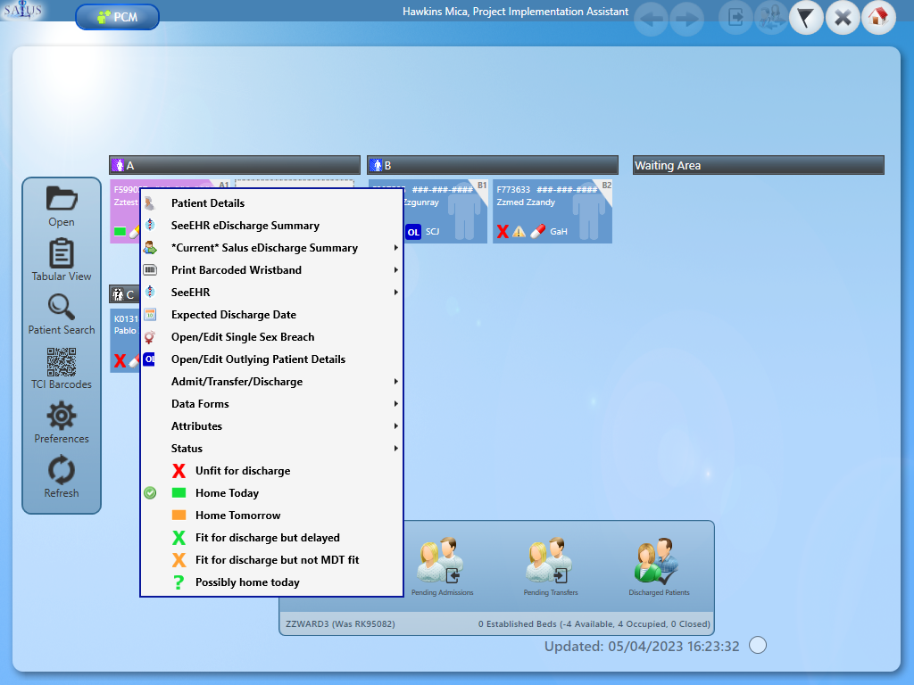Screen dimensions: 914x685
Task: Expand the SeeEHR submenu
Action: 271,293
